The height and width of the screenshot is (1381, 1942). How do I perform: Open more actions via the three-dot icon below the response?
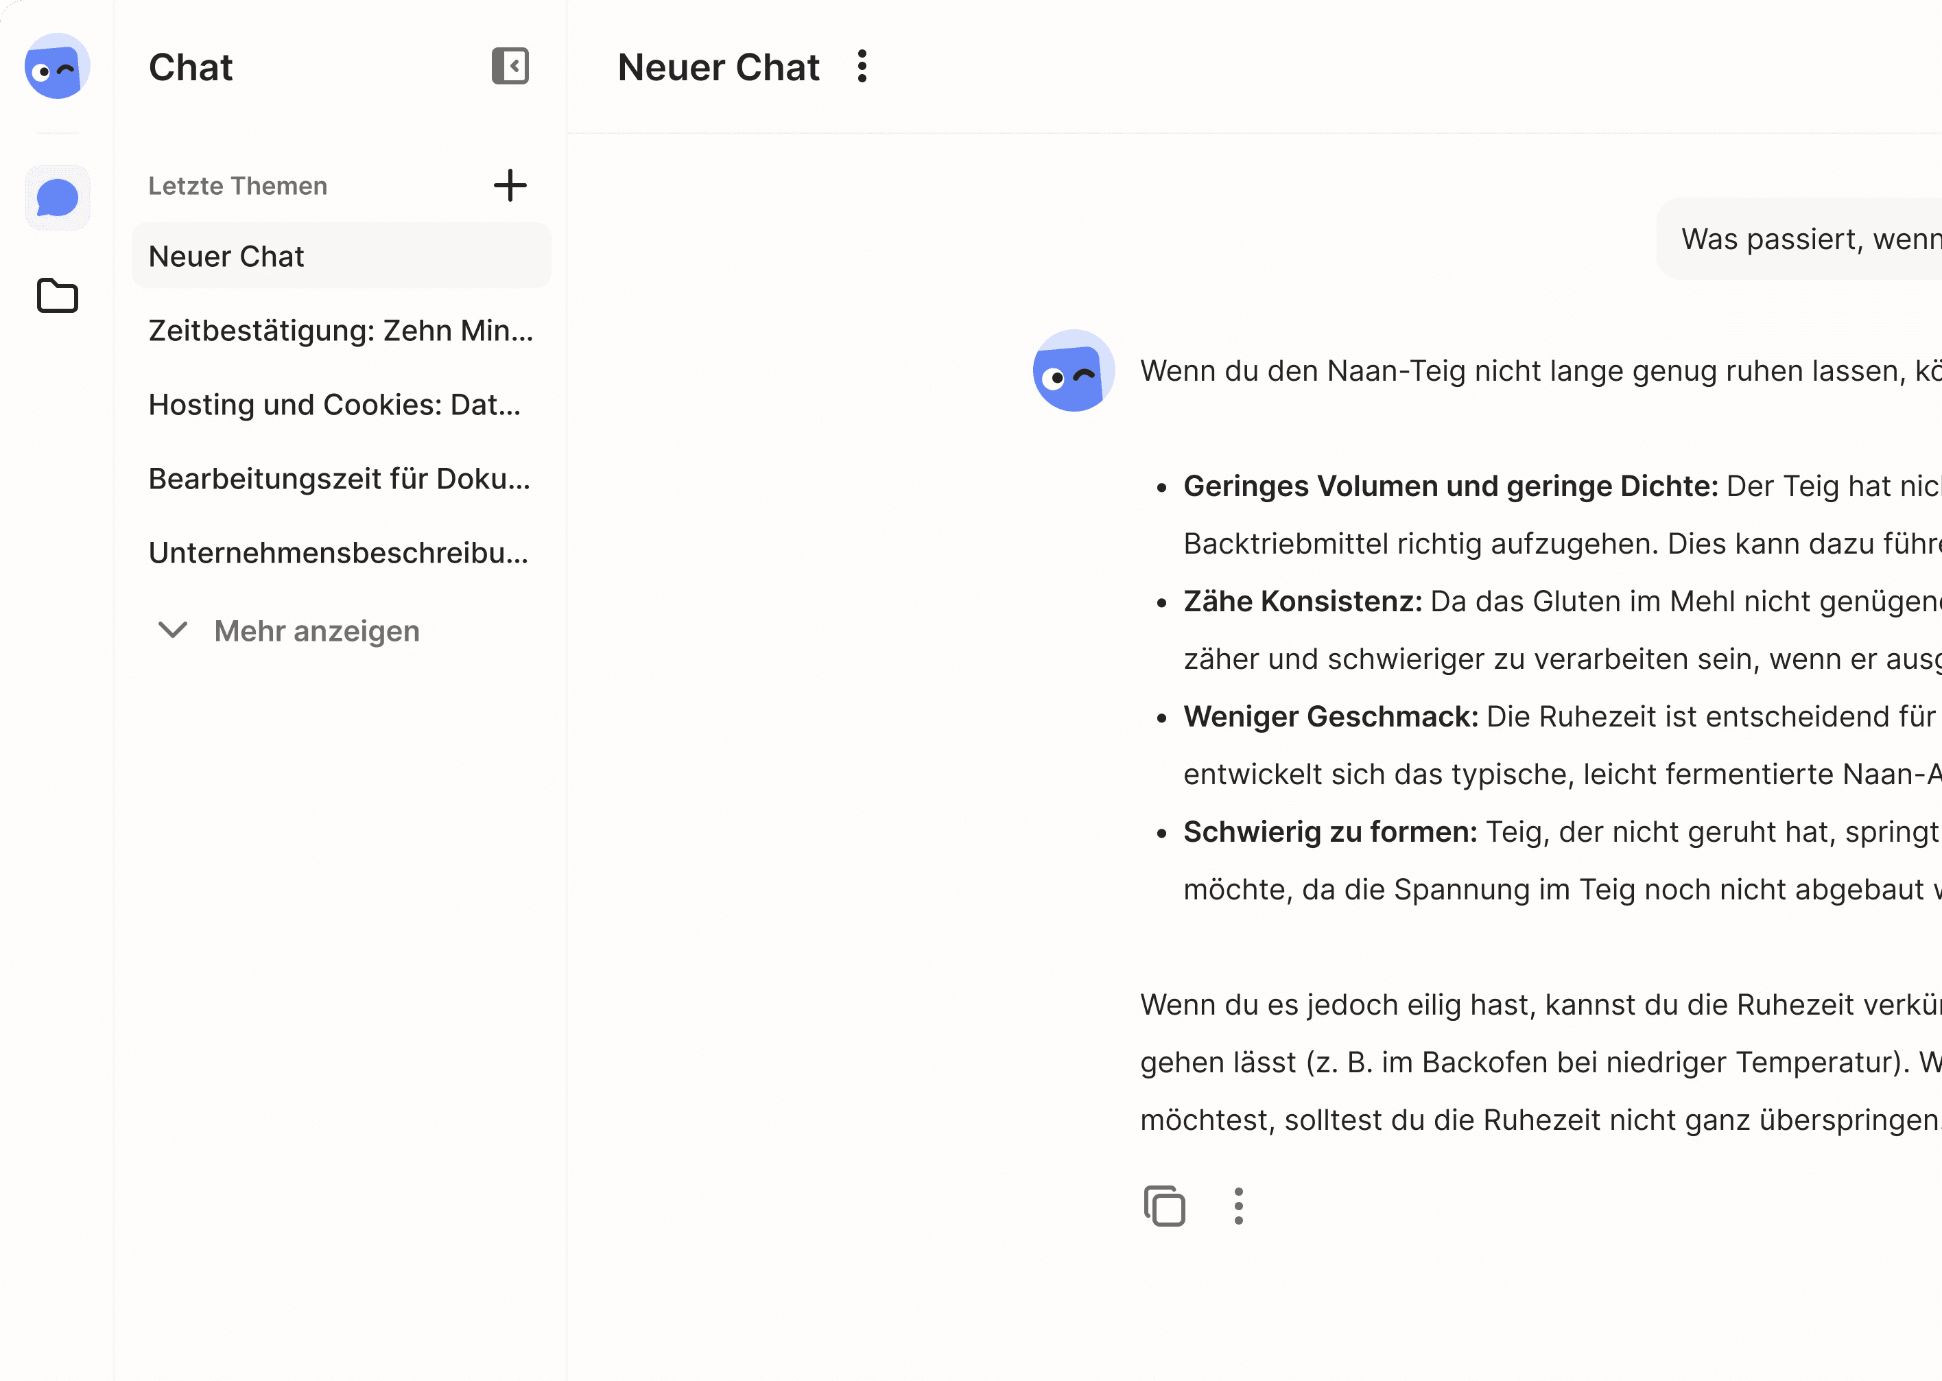pyautogui.click(x=1238, y=1206)
